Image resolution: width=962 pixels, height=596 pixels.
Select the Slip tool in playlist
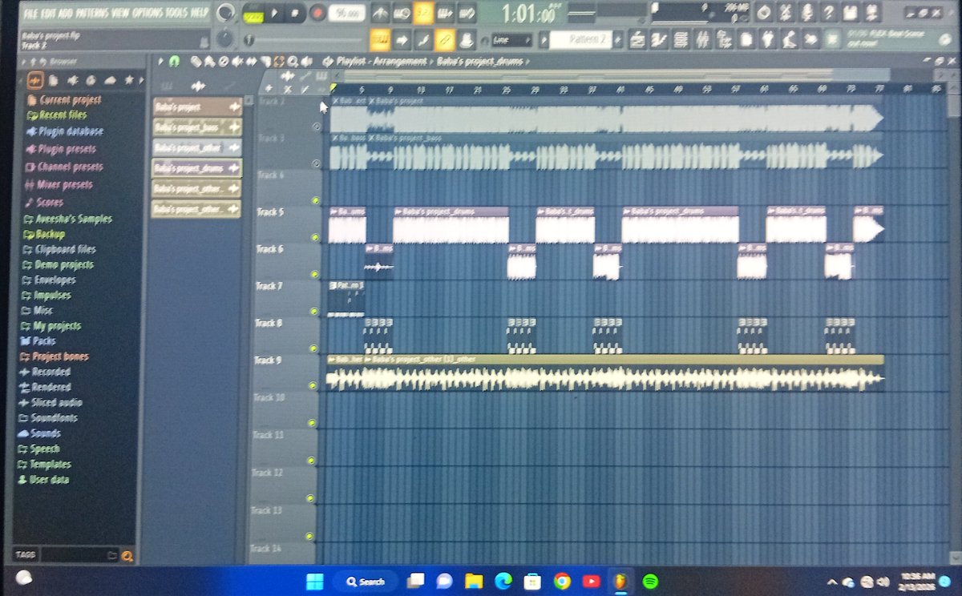pyautogui.click(x=251, y=62)
